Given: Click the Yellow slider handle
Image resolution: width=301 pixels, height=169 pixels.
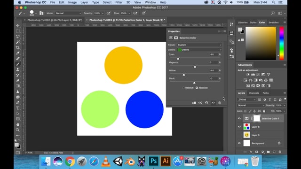Looking at the screenshot, I should click(x=184, y=75).
